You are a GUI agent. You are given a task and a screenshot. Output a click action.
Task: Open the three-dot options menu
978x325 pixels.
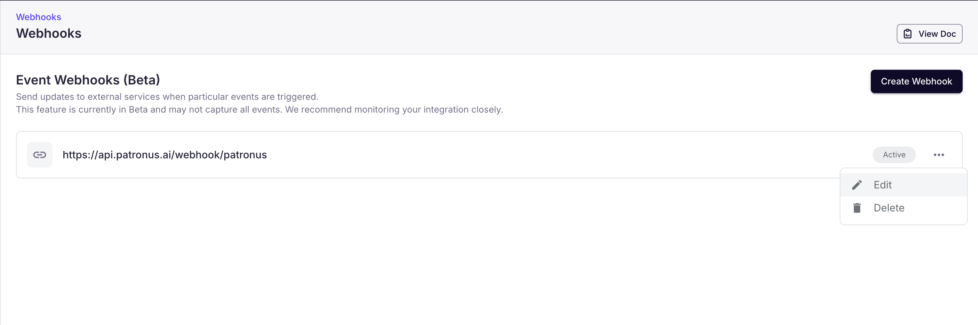click(x=939, y=155)
